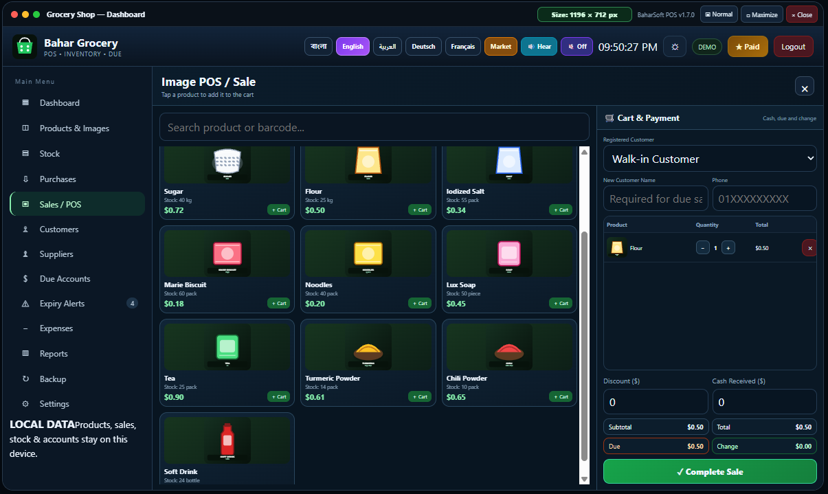Click the Expiry Alerts warning icon
This screenshot has width=828, height=494.
[25, 304]
